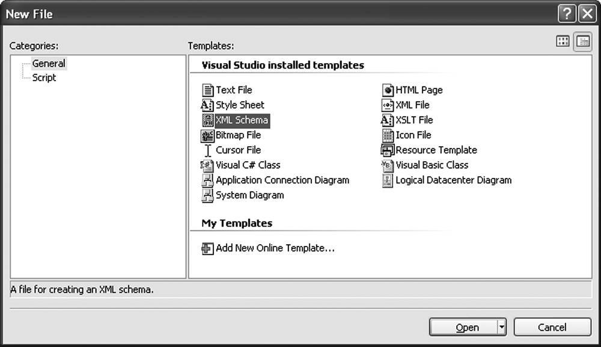Open the dialog help question mark
601x347 pixels.
pyautogui.click(x=567, y=14)
